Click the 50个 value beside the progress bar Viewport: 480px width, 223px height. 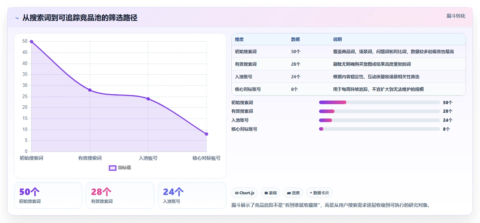click(448, 102)
